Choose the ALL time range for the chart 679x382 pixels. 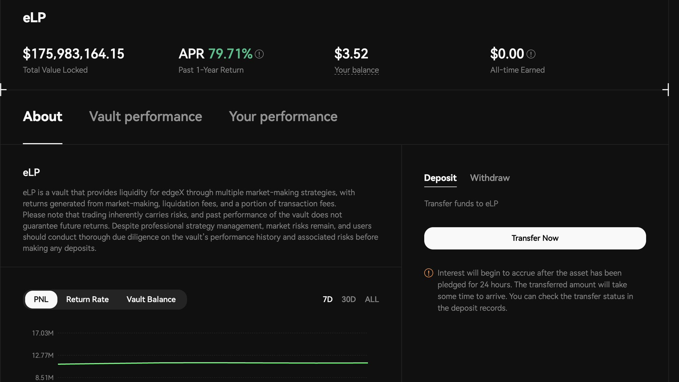(x=372, y=300)
